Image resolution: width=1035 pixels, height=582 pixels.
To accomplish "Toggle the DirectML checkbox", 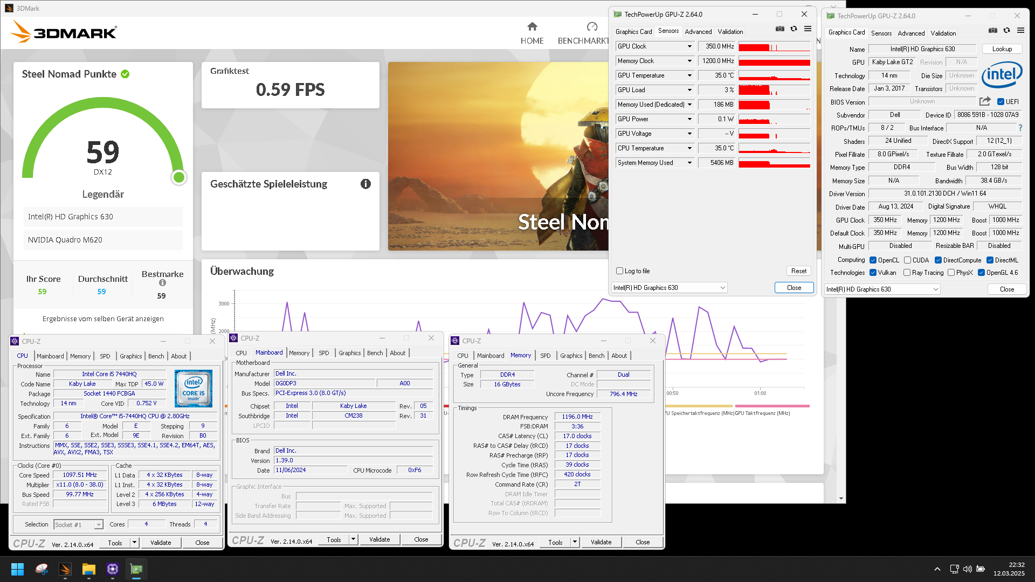I will tap(990, 260).
